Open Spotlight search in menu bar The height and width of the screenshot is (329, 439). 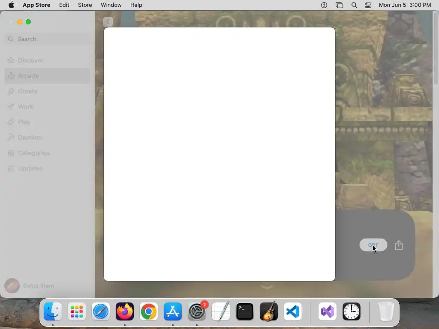(x=354, y=5)
